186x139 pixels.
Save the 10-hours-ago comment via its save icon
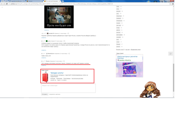[x=64, y=41]
